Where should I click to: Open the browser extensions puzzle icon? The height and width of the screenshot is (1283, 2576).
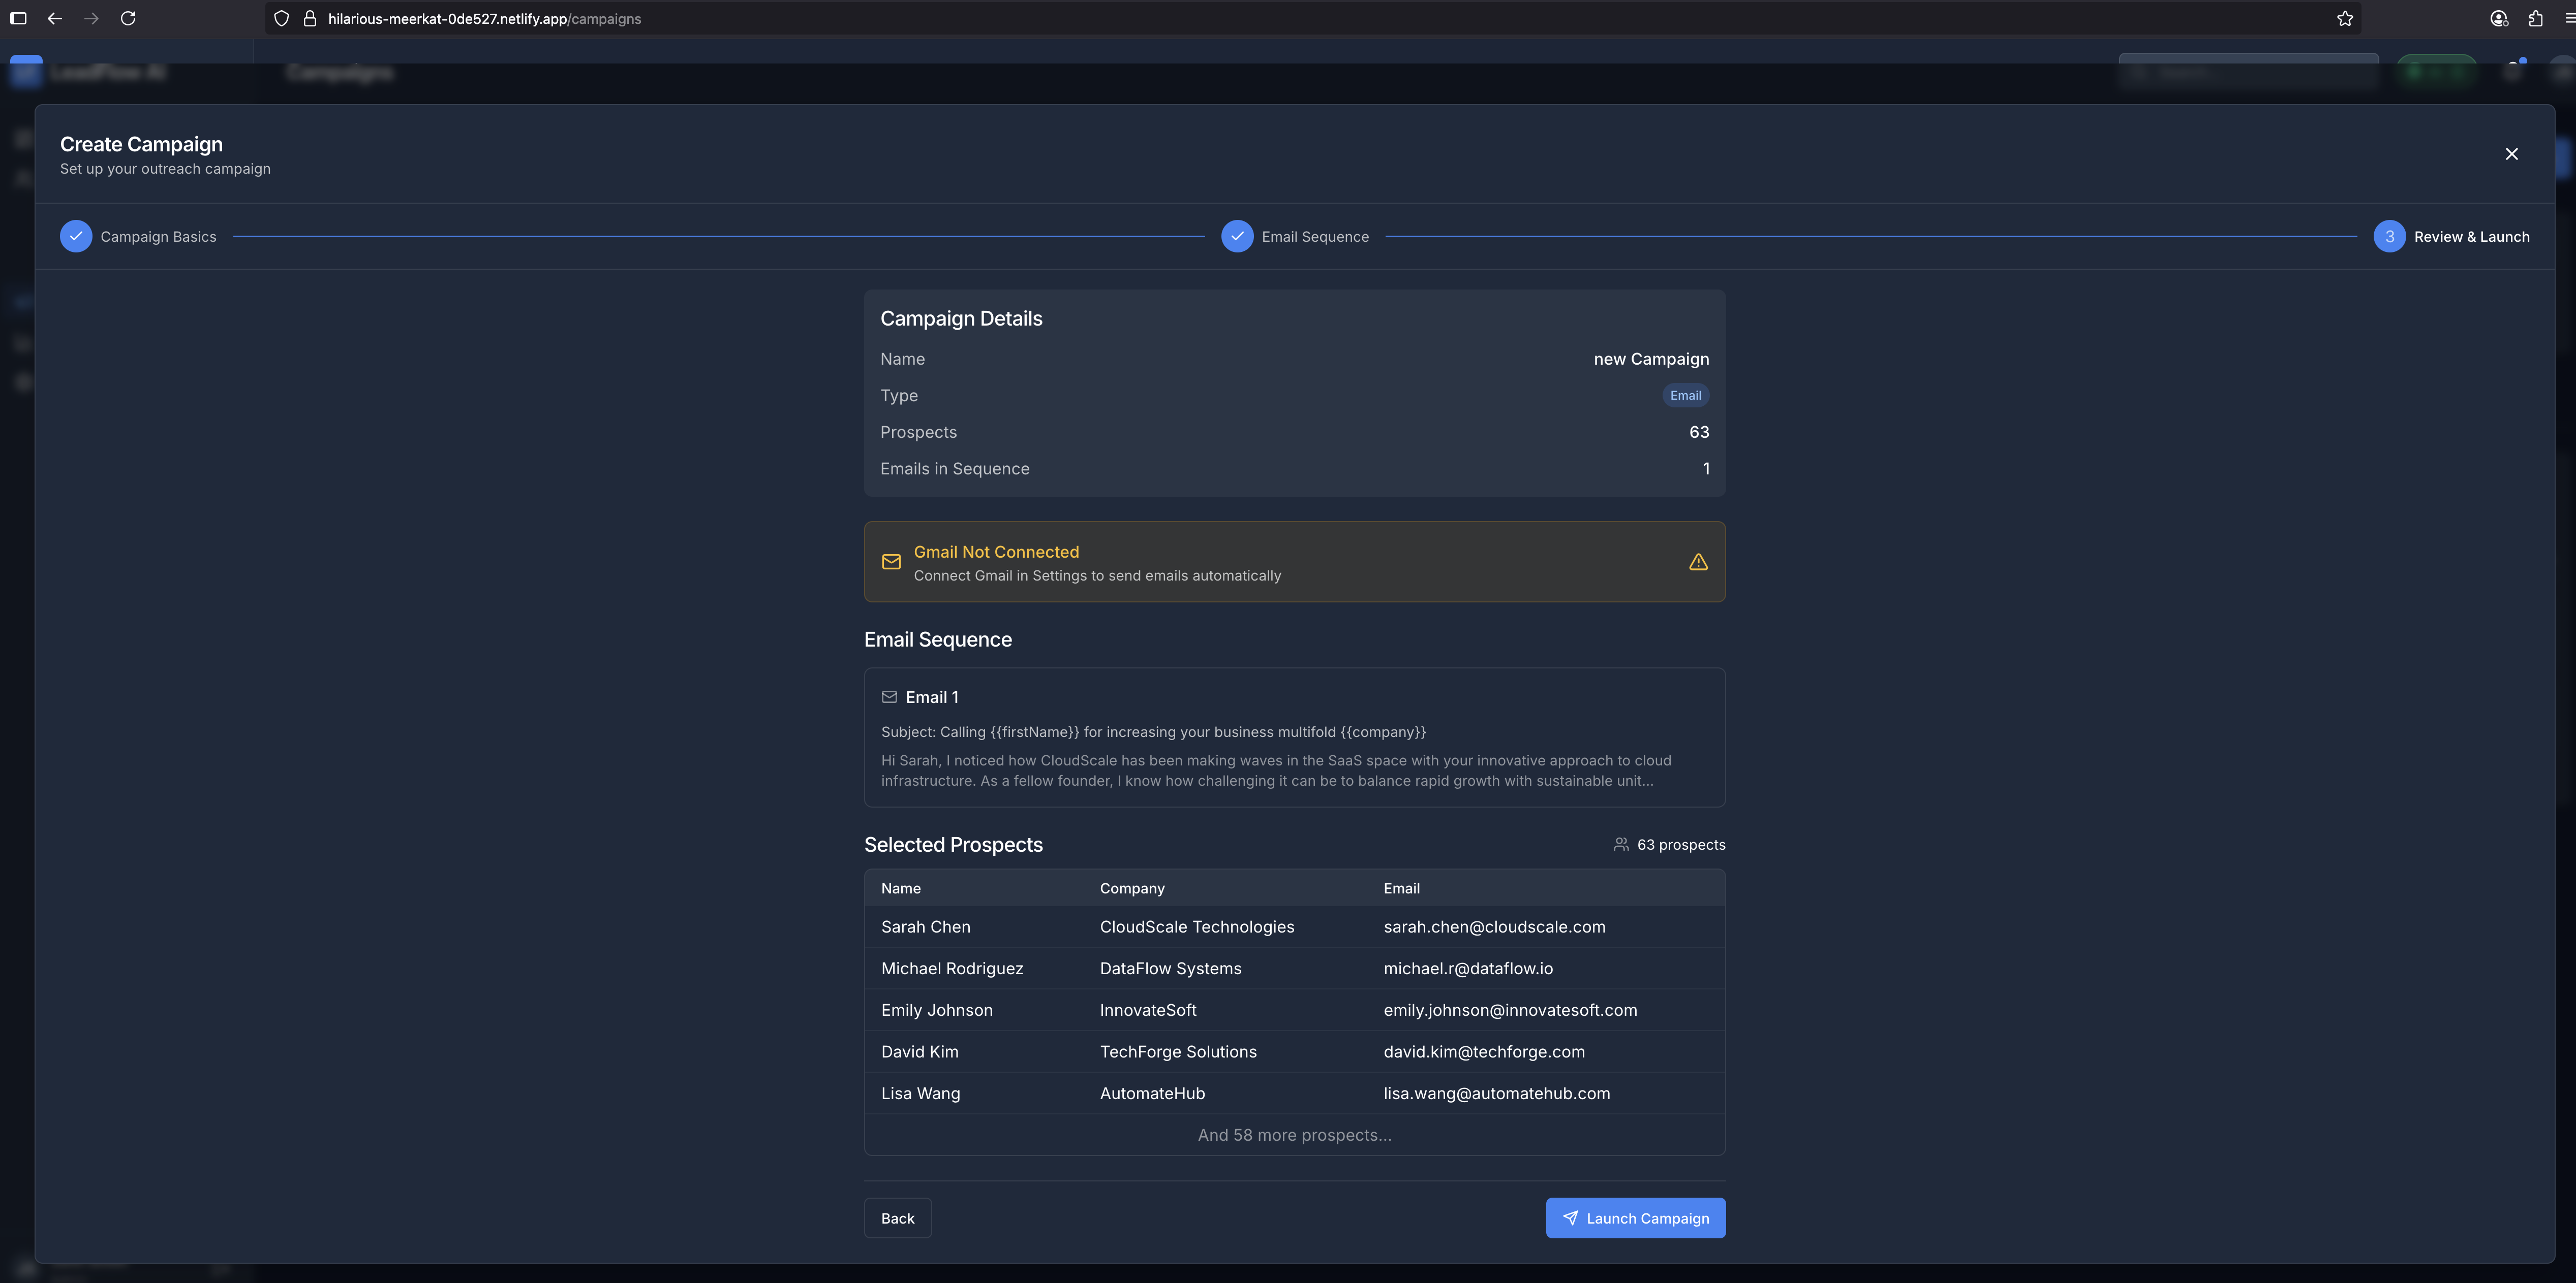[x=2535, y=19]
